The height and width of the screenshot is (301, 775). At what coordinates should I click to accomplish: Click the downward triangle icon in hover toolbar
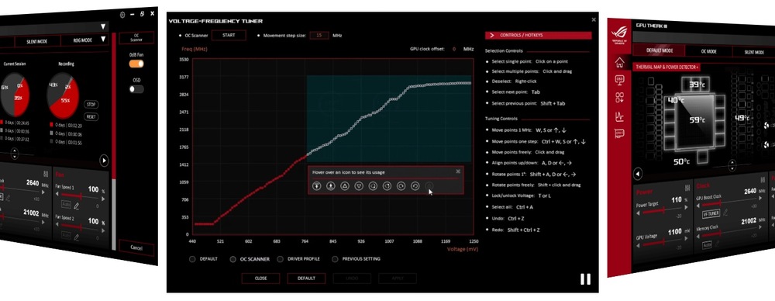click(360, 186)
